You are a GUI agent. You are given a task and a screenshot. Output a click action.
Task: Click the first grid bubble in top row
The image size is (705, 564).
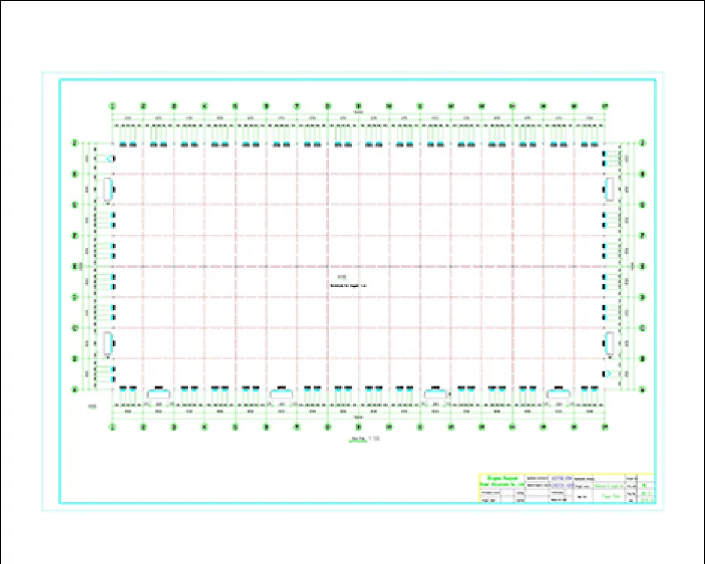click(112, 106)
